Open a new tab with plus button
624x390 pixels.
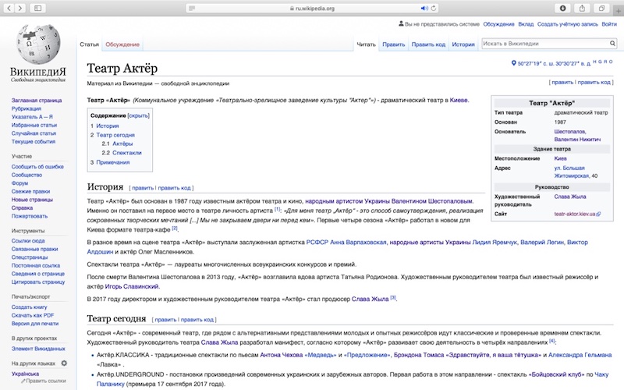(x=619, y=11)
